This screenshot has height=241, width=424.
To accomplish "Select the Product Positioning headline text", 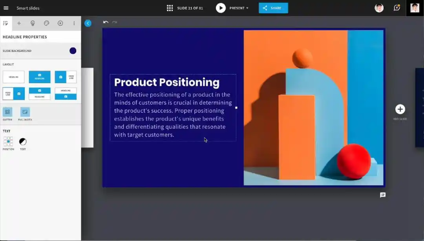I will [x=167, y=82].
